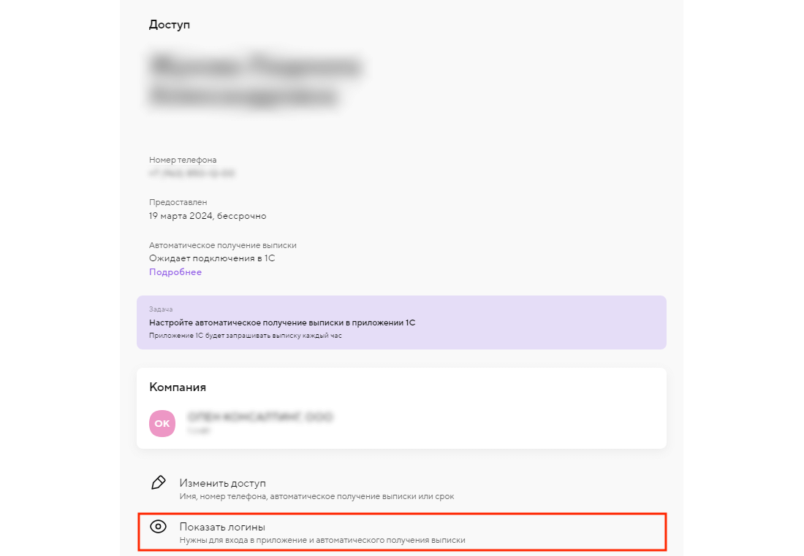
Task: Click the Доступ page heading
Action: click(170, 25)
